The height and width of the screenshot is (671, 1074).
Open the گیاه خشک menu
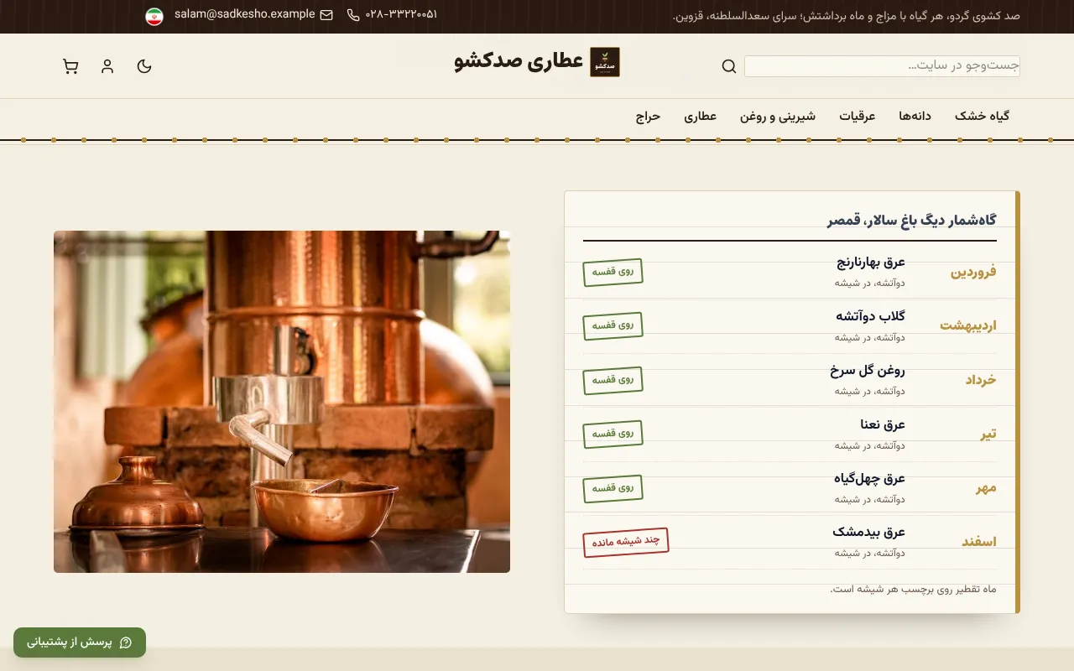983,117
